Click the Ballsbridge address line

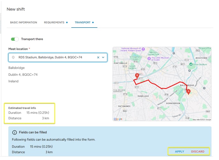17,68
